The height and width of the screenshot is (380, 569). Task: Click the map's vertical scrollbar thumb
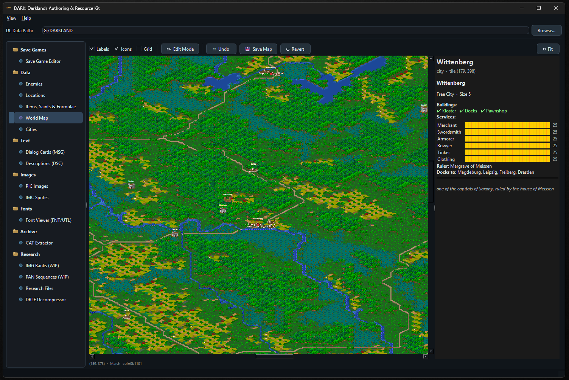tap(431, 182)
